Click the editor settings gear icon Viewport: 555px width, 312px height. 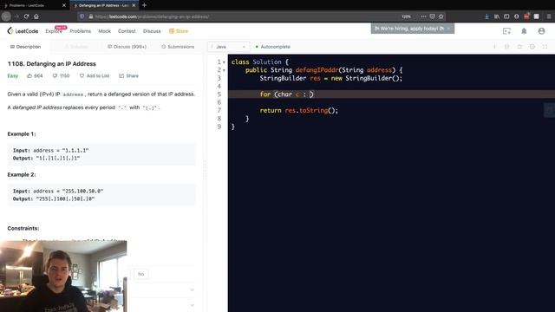pos(532,47)
